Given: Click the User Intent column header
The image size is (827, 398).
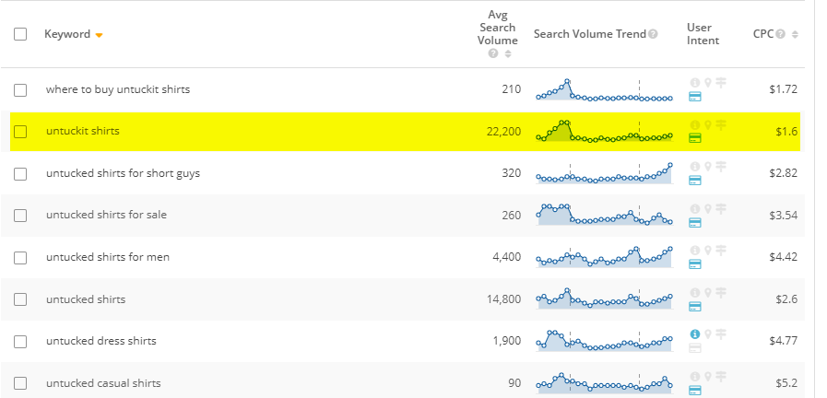Looking at the screenshot, I should pos(703,34).
